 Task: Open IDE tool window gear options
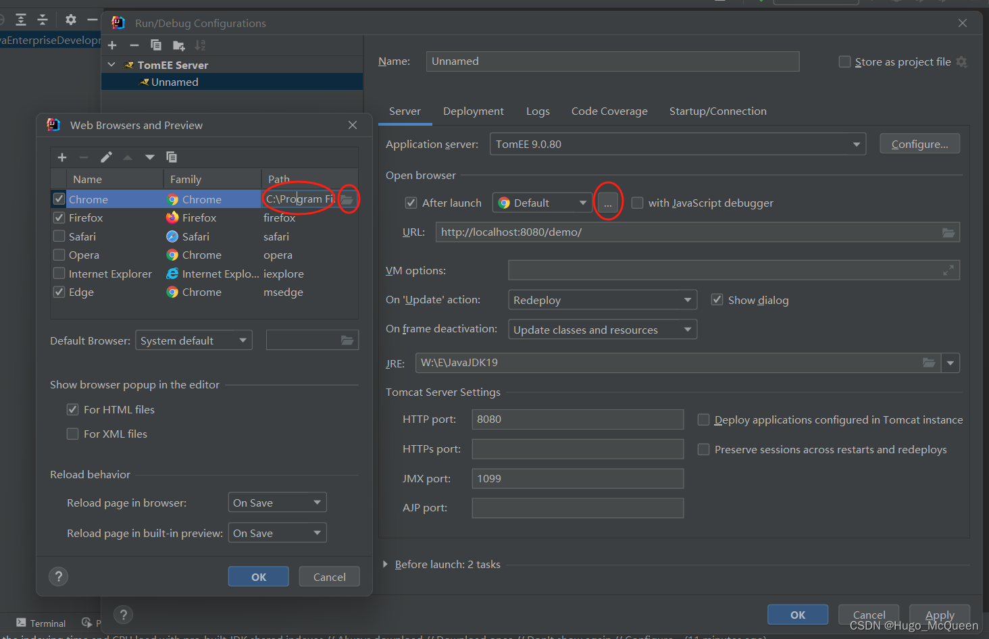click(71, 20)
